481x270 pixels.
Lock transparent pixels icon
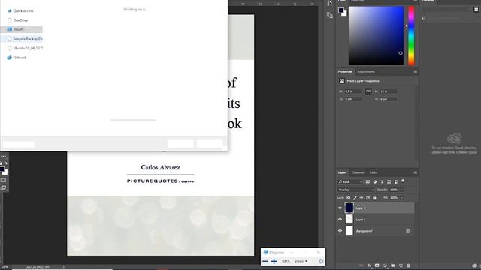tap(349, 198)
